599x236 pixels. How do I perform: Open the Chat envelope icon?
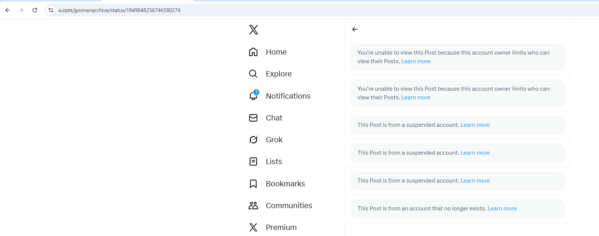253,118
